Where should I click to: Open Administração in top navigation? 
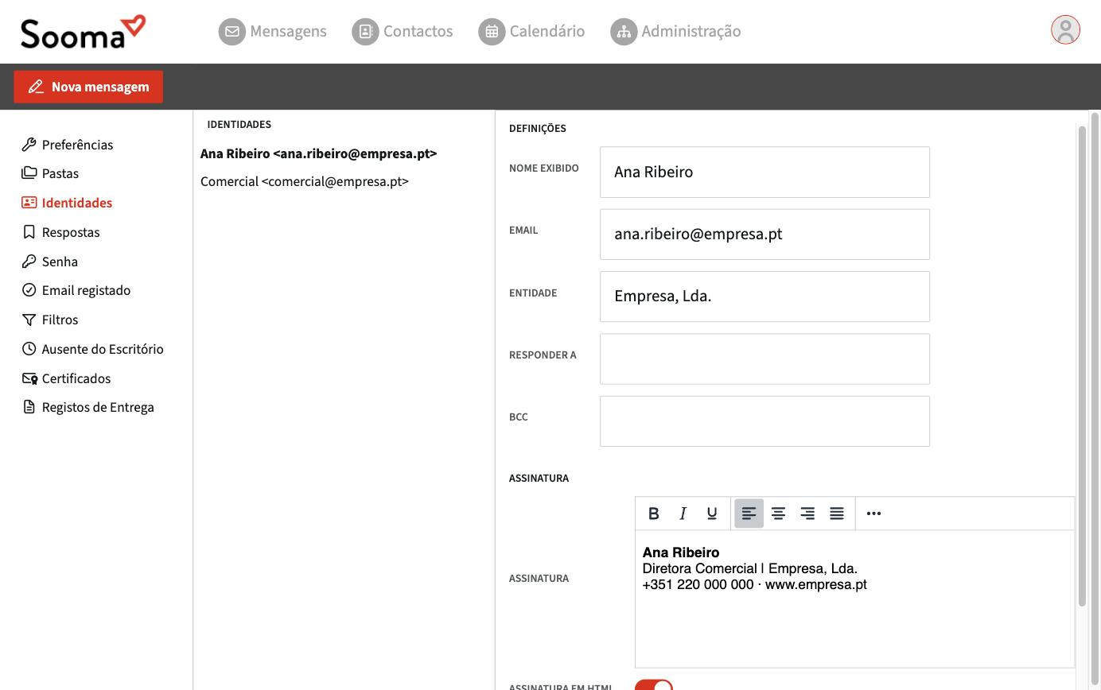pos(675,31)
